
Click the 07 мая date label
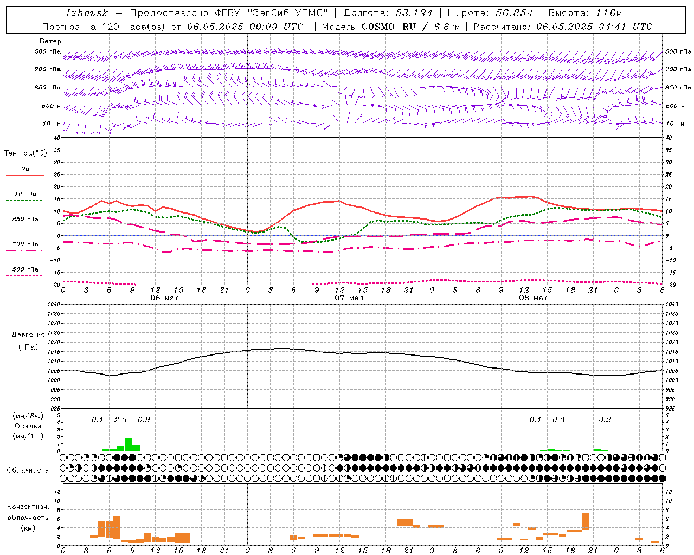click(x=349, y=298)
